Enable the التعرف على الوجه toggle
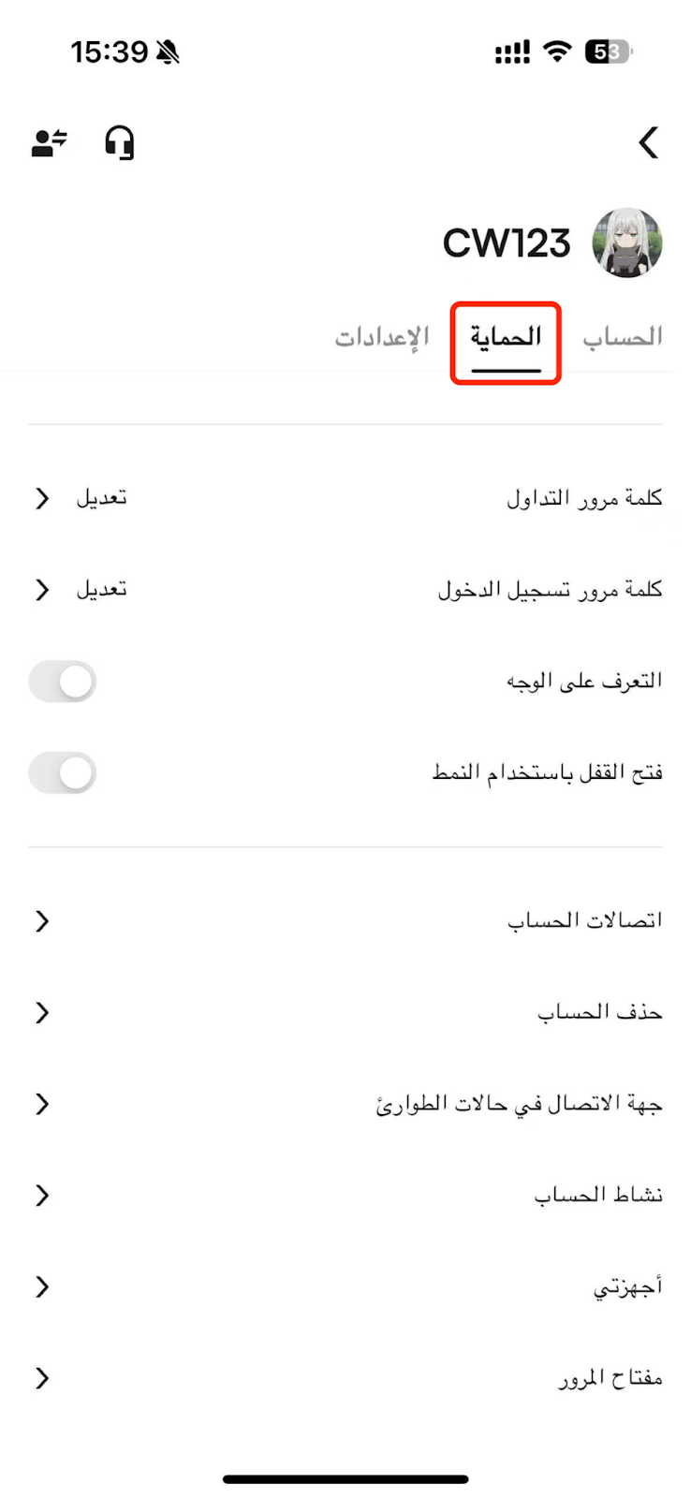 point(63,682)
